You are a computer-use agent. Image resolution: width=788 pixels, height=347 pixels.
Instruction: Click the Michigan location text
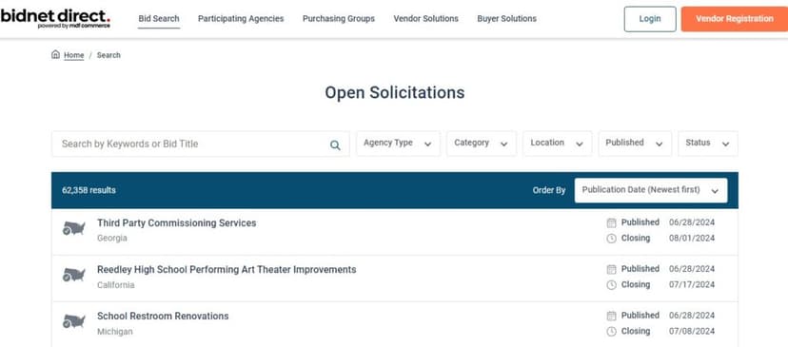115,332
